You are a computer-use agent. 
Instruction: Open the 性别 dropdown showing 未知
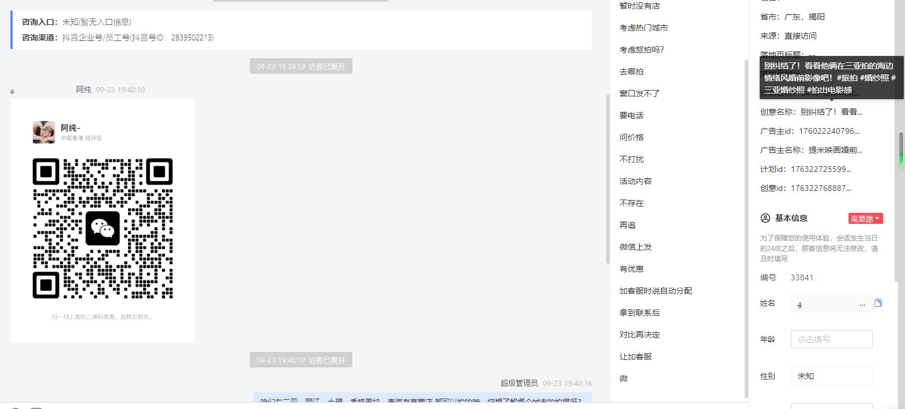click(831, 376)
